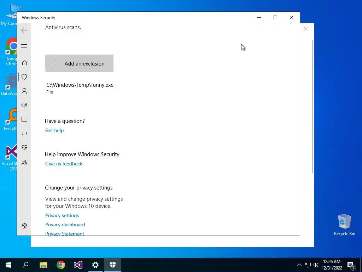
Task: Open Google Chrome from taskbar
Action: pyautogui.click(x=61, y=265)
